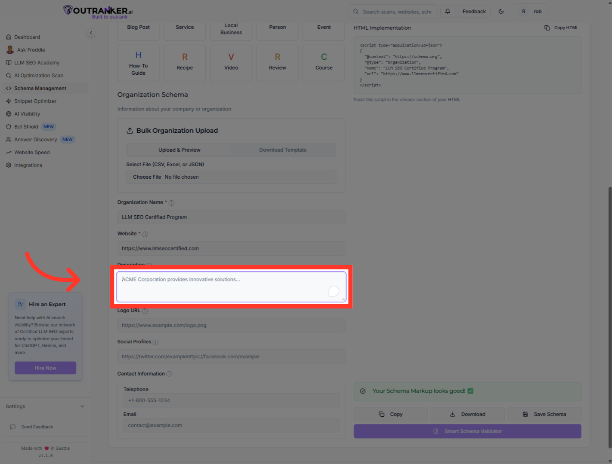Click the Organization Name info icon
The image size is (612, 464).
(x=171, y=203)
